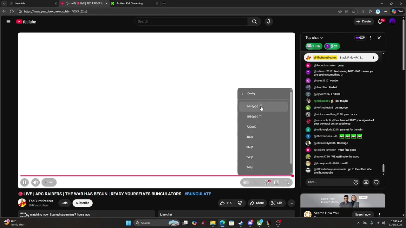The image size is (406, 228).
Task: Expand the Top chat dropdown
Action: 314,38
